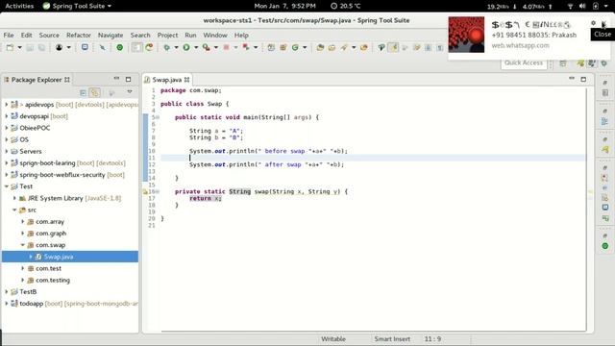Image resolution: width=615 pixels, height=346 pixels.
Task: Expand the apidevops project
Action: pyautogui.click(x=7, y=105)
